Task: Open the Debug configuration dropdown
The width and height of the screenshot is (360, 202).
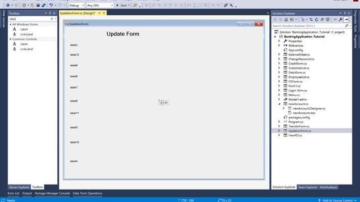Action: pos(76,5)
